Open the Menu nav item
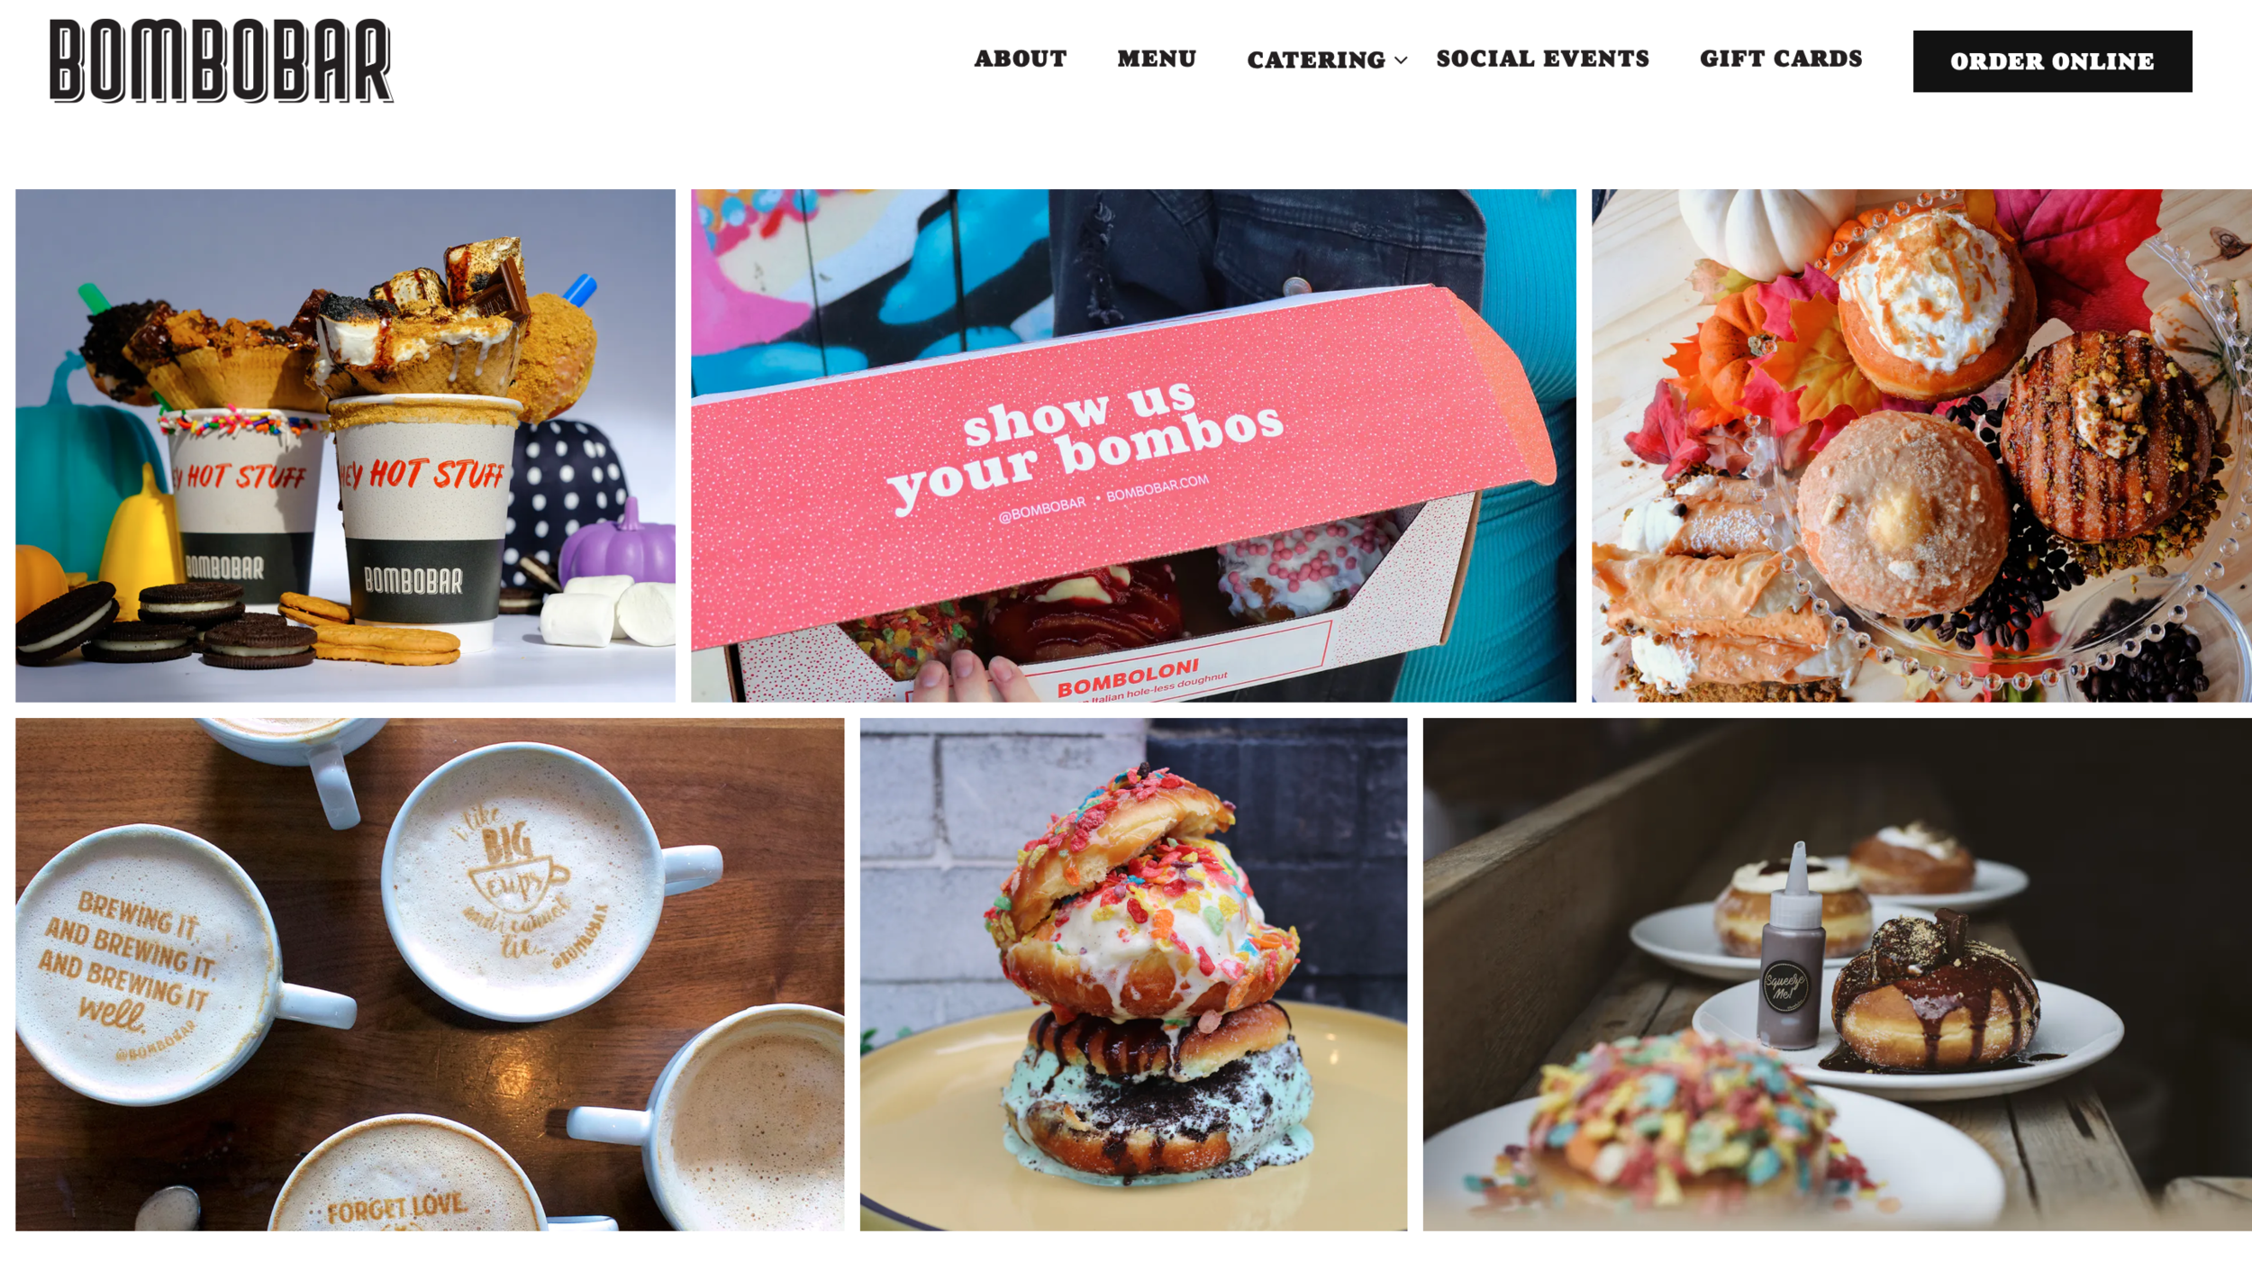This screenshot has width=2252, height=1271. tap(1157, 59)
